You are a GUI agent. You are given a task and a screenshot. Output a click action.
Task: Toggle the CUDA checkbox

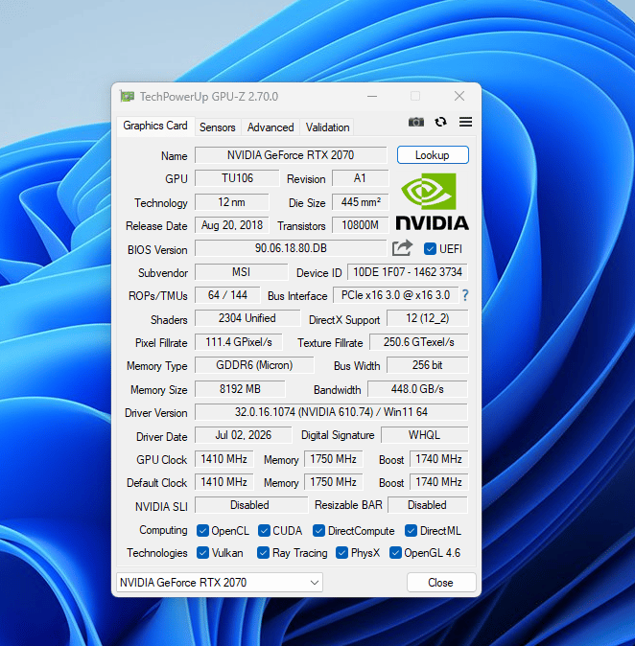point(264,531)
